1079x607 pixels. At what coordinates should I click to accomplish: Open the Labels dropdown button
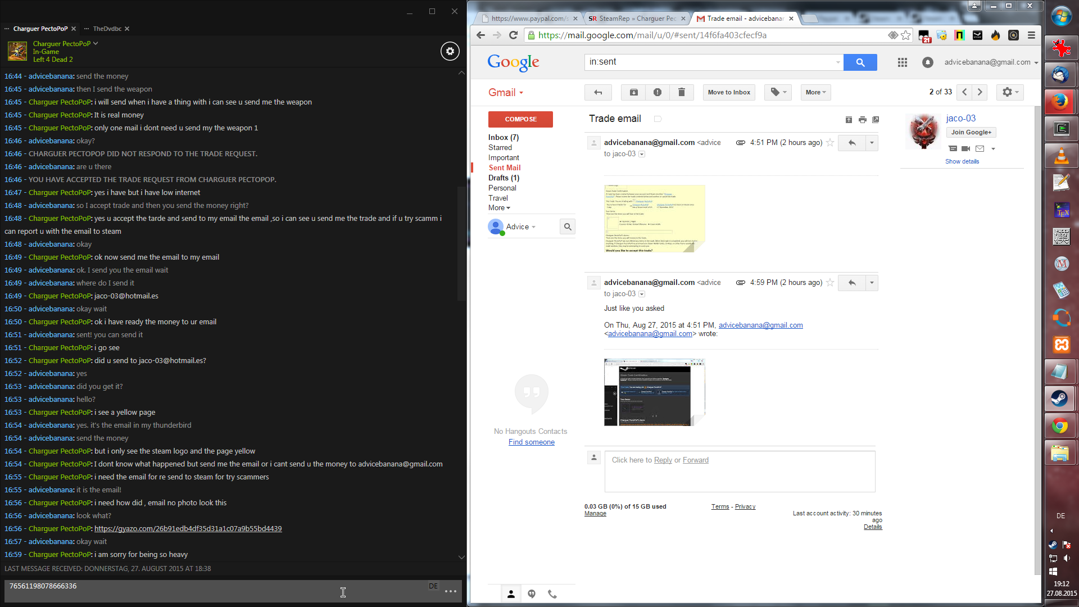pyautogui.click(x=778, y=92)
